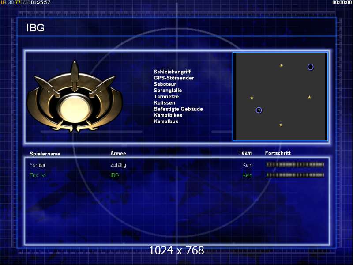Click the 01:25:57 clock at top left

tap(40, 2)
